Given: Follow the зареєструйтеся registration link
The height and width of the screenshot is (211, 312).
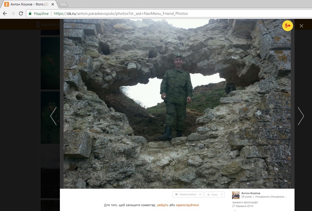Looking at the screenshot, I should click(x=187, y=205).
